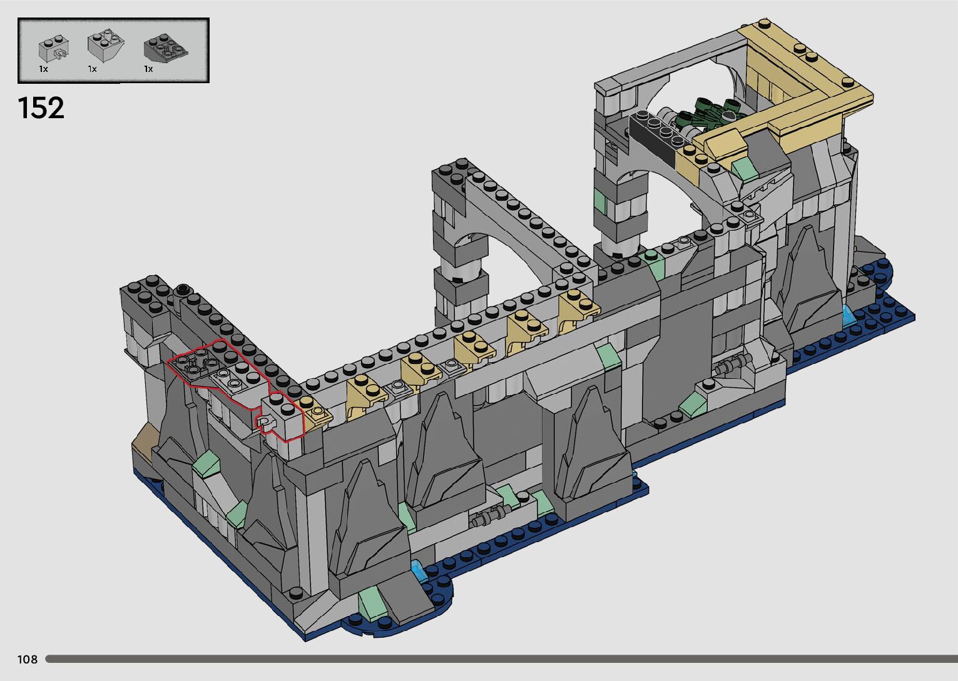Click the step number 152
This screenshot has width=958, height=681.
click(41, 108)
